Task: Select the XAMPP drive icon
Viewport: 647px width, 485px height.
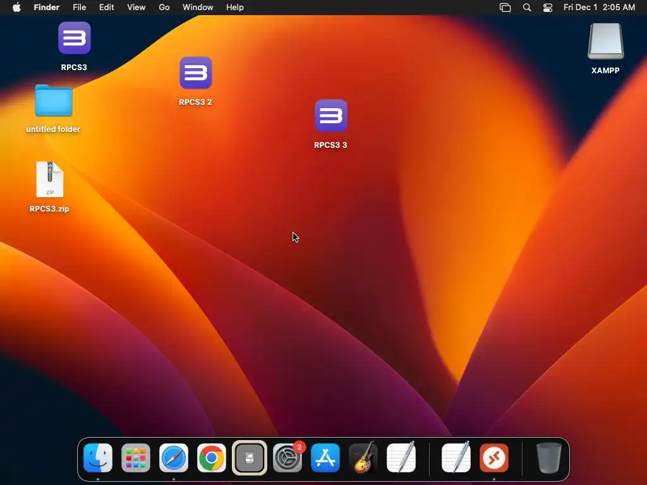Action: tap(606, 41)
